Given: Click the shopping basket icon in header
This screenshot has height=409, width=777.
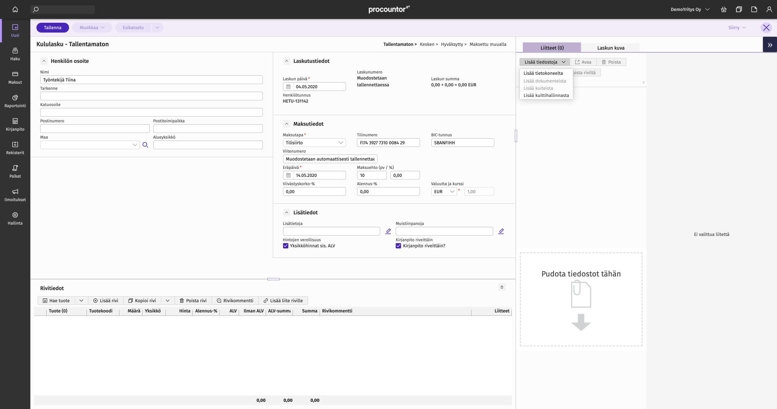Looking at the screenshot, I should click(724, 9).
